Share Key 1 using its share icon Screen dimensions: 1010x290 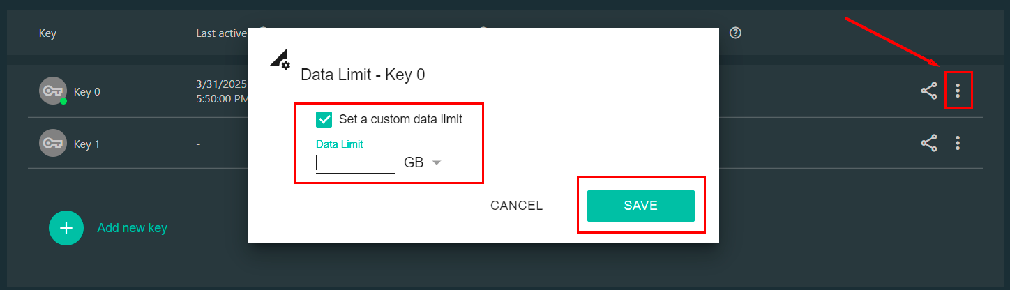coord(928,143)
